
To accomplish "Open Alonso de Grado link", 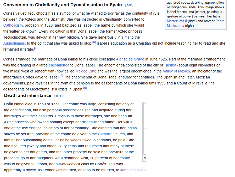I will point(130,59).
